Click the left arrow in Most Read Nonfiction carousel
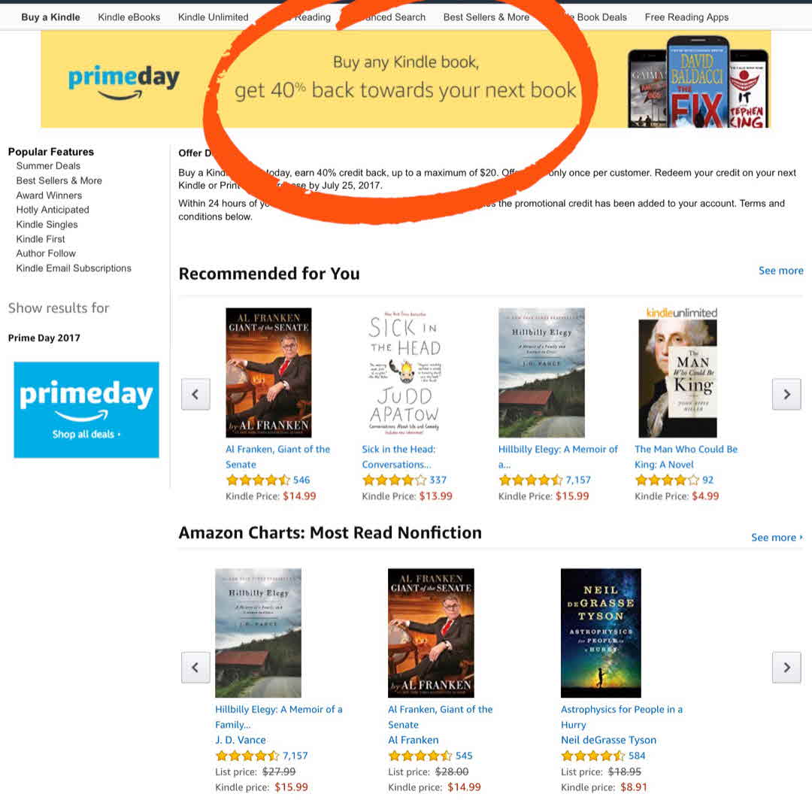This screenshot has width=812, height=812. coord(195,668)
